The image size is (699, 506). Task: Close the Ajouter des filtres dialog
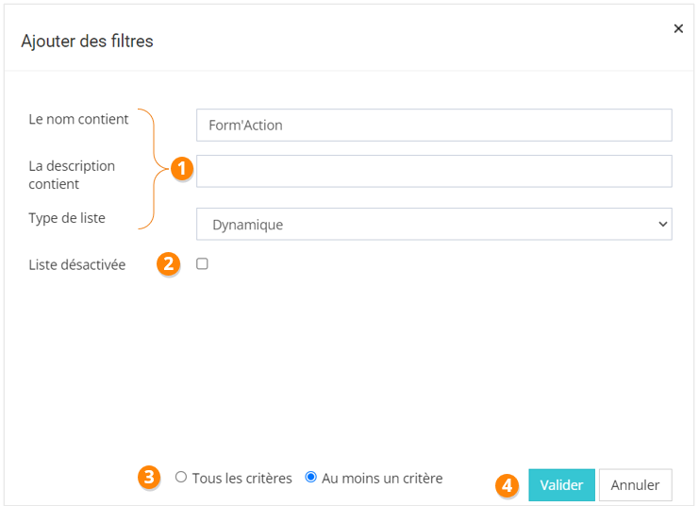click(x=678, y=29)
